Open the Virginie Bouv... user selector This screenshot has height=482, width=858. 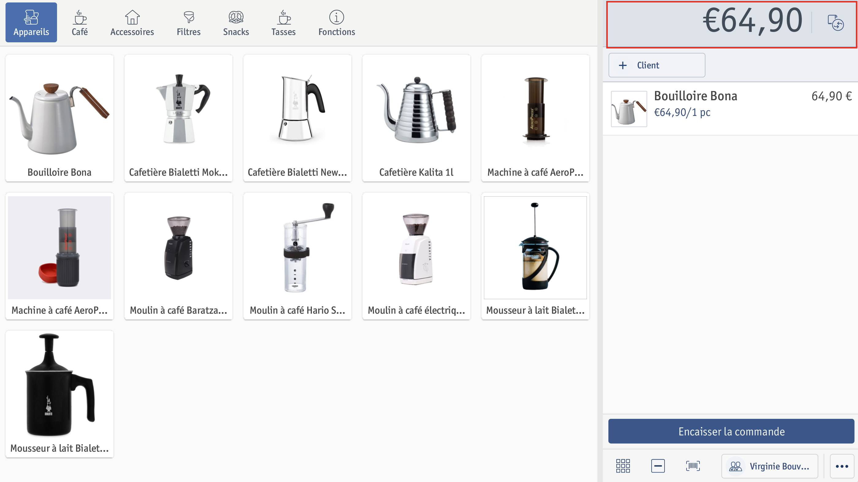(x=769, y=466)
